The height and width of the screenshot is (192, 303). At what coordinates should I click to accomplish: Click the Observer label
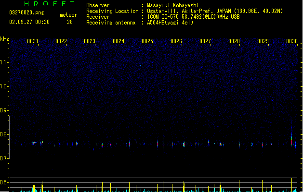98,5
